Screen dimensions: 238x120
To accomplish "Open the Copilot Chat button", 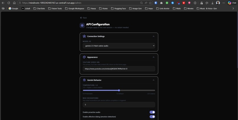I will click(232, 3).
